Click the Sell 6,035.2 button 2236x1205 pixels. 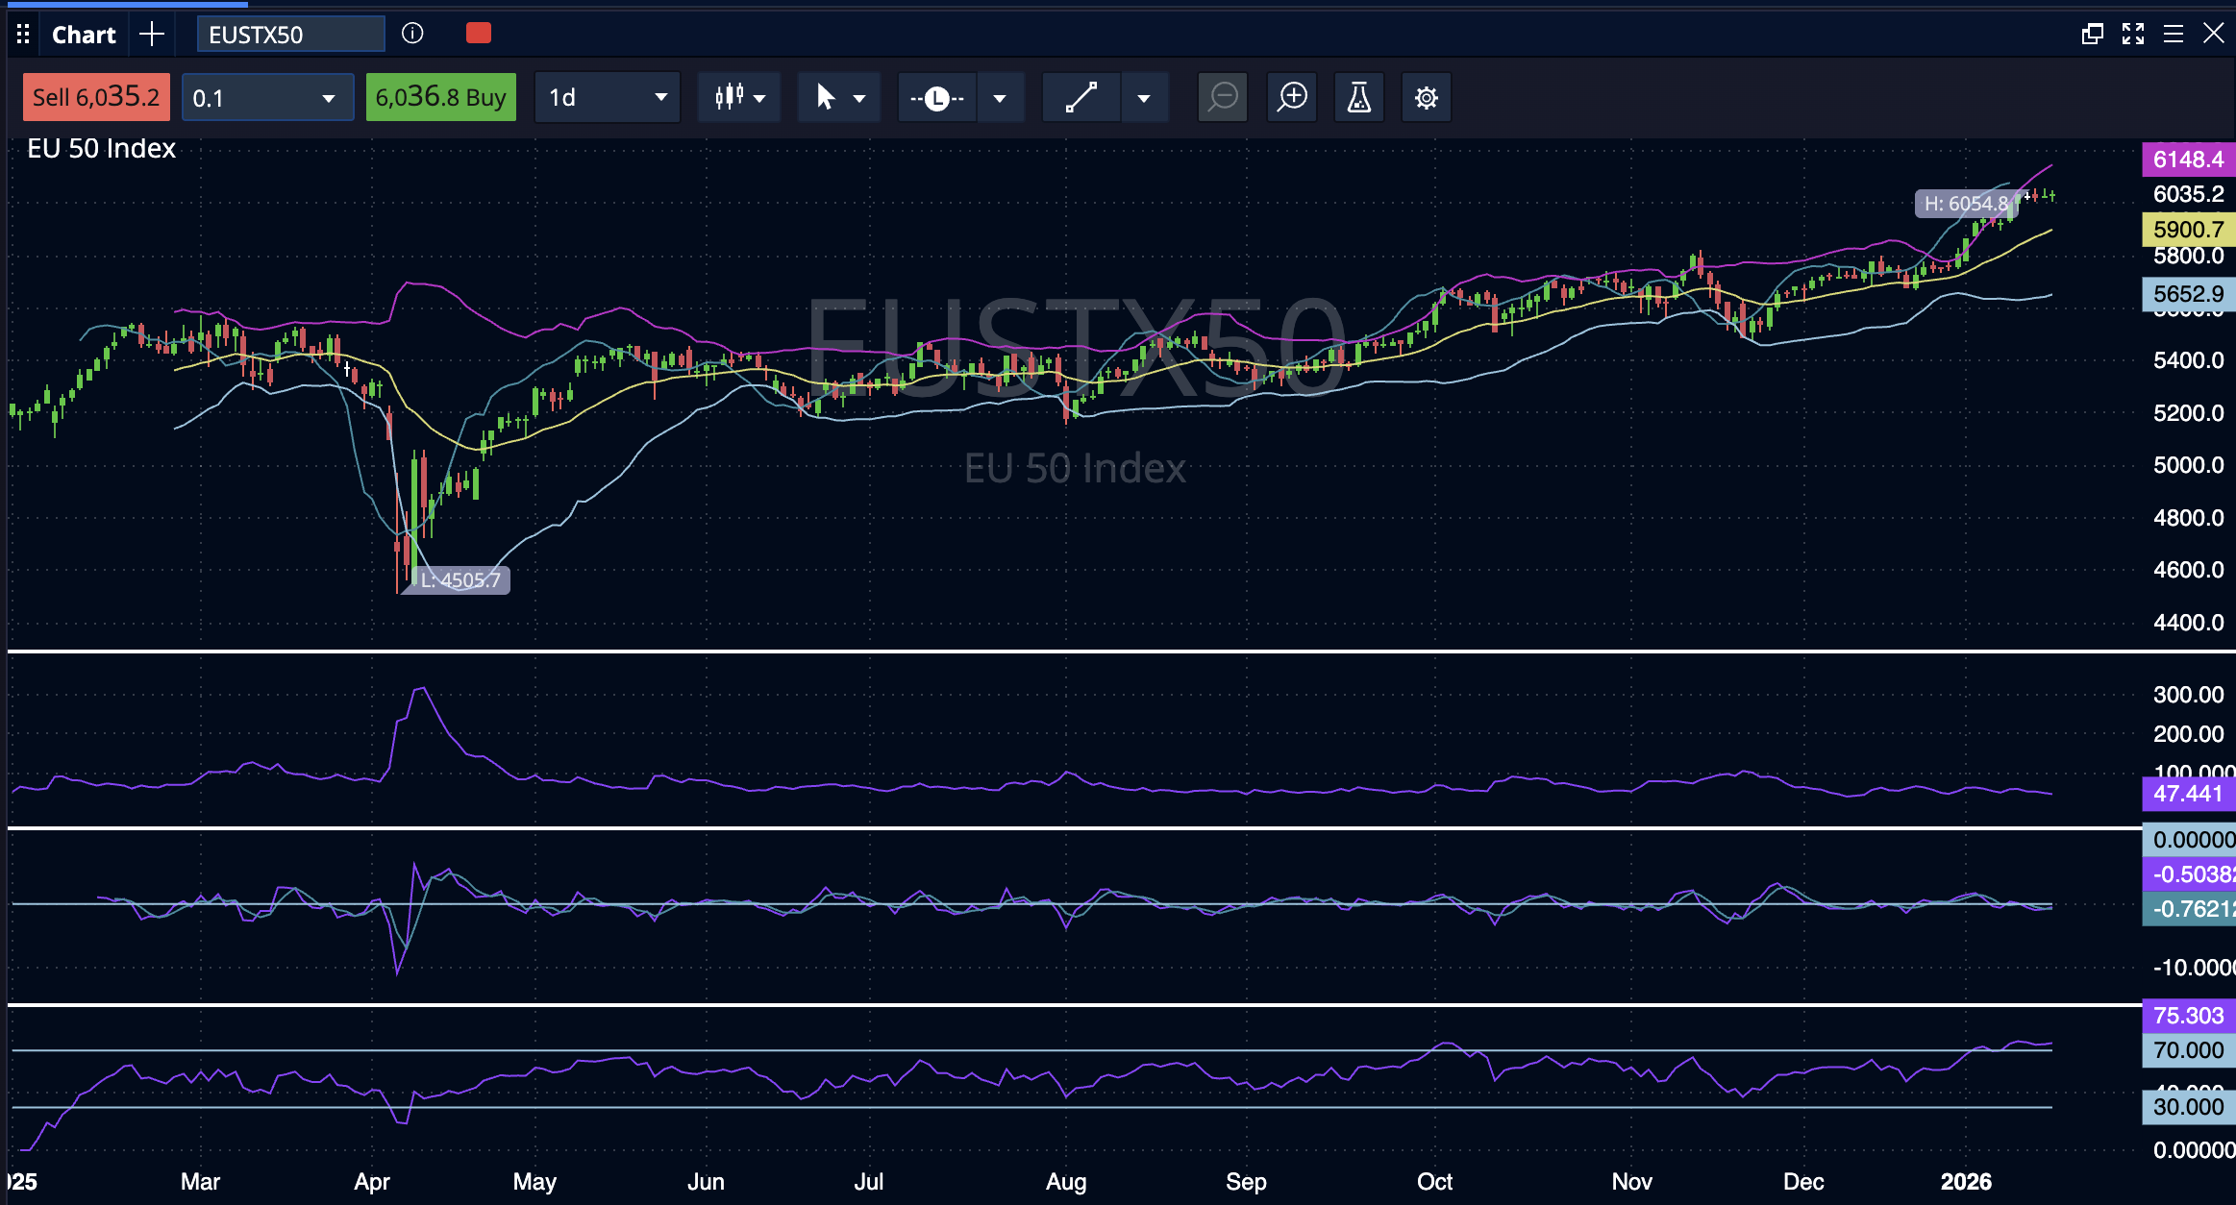point(95,96)
